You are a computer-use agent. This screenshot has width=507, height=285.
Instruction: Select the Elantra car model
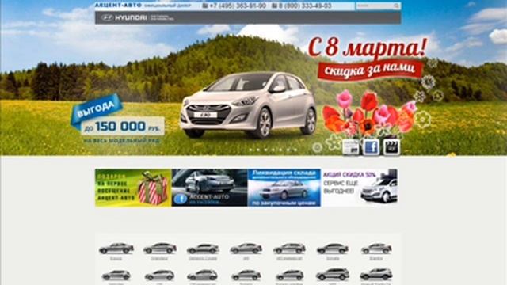[376, 251]
